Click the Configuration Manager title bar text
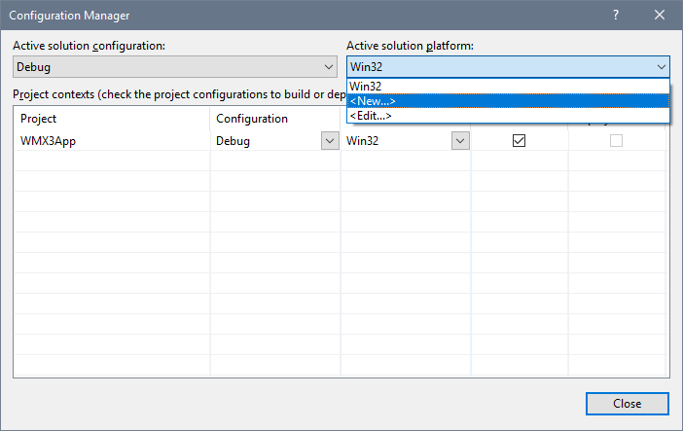Screen dimensions: 683x431 click(x=76, y=16)
